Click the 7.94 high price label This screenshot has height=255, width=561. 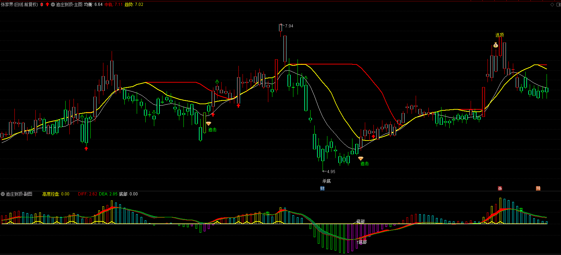(289, 26)
